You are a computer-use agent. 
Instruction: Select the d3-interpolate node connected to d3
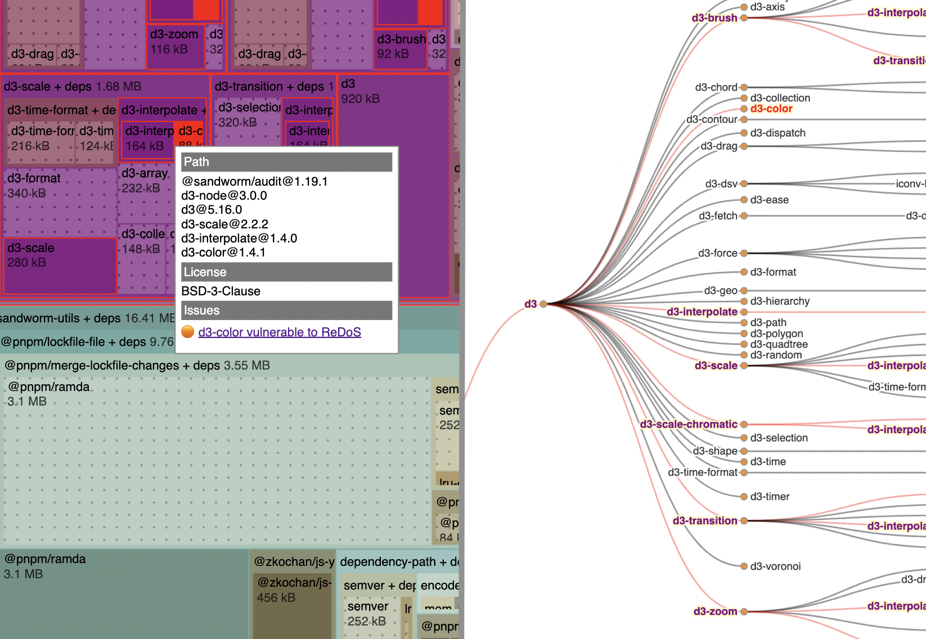pos(744,312)
